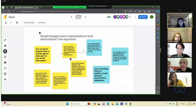Pick the text box tool
Screen dimensions: 196x107
tap(5, 74)
